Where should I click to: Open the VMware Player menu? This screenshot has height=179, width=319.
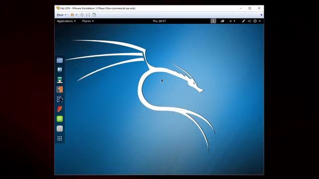(x=61, y=15)
